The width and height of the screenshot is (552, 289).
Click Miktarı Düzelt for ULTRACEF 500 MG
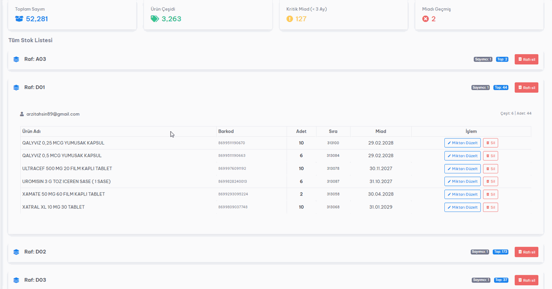[462, 168]
